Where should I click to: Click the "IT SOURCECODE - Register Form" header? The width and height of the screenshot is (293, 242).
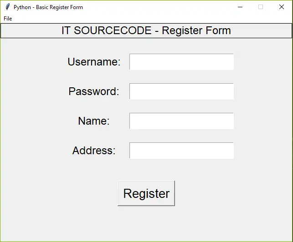pos(146,31)
